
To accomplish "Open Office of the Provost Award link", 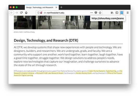I will (114, 73).
